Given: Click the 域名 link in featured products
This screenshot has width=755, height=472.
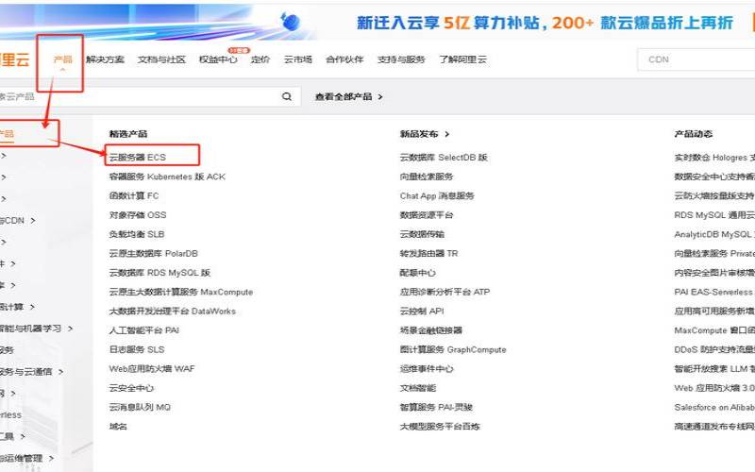Looking at the screenshot, I should pos(118,427).
